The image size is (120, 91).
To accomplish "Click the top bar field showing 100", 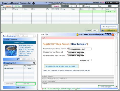I will tap(71, 6).
